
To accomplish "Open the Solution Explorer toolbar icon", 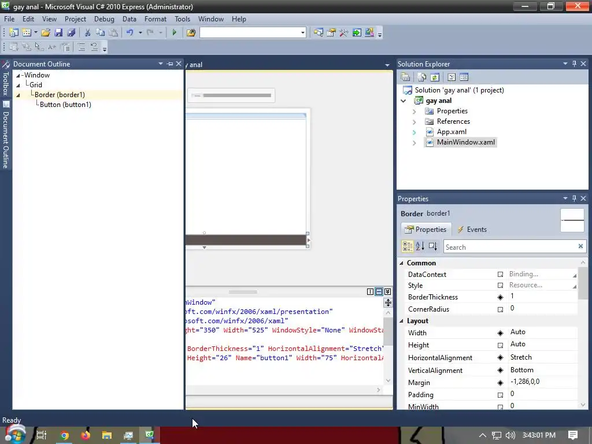I will [319, 33].
